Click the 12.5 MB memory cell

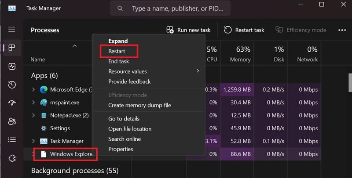[237, 115]
